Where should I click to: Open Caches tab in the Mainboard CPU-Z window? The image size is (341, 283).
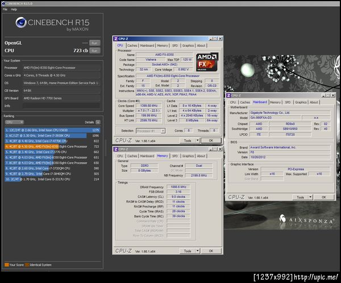[245, 102]
